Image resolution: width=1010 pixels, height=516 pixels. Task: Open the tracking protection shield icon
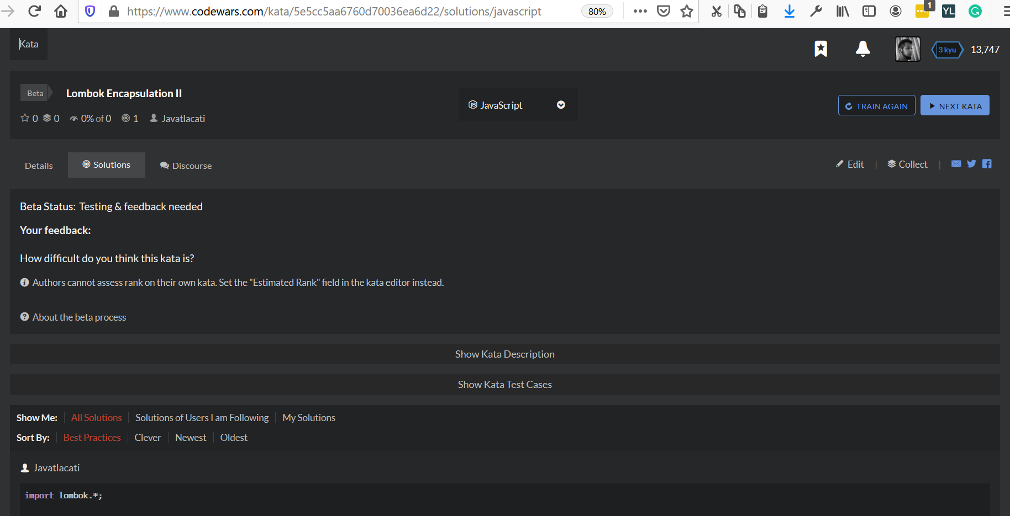(x=90, y=11)
